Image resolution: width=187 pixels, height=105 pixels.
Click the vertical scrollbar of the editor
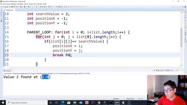point(181,38)
